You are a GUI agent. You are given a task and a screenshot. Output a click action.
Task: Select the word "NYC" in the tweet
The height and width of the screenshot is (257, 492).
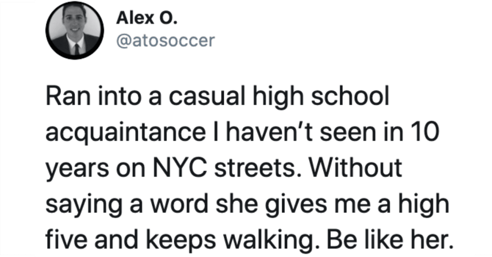pos(180,168)
